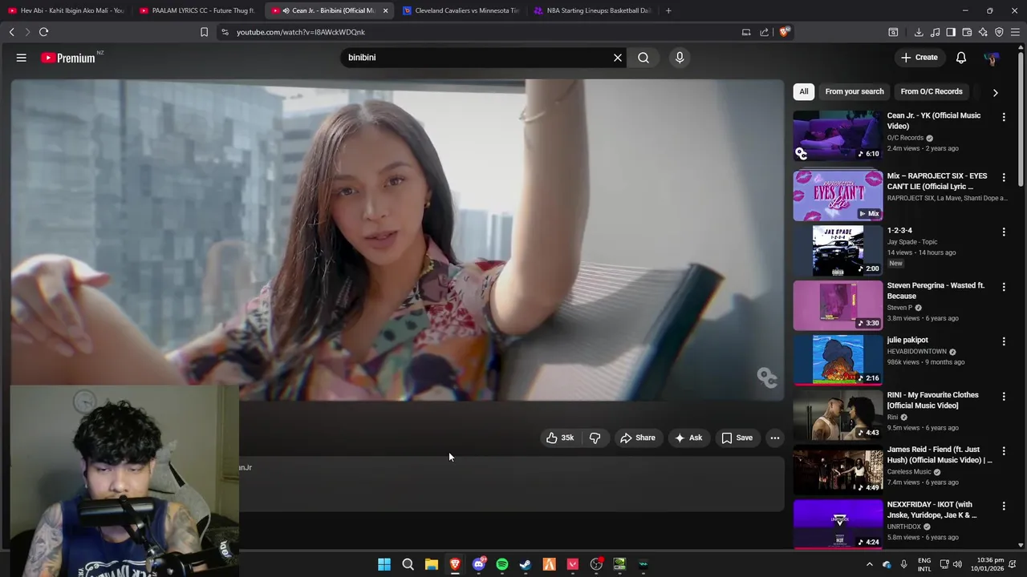The image size is (1027, 577).
Task: Open Steven Peregrina - Wasted ft. Because title
Action: pyautogui.click(x=936, y=290)
